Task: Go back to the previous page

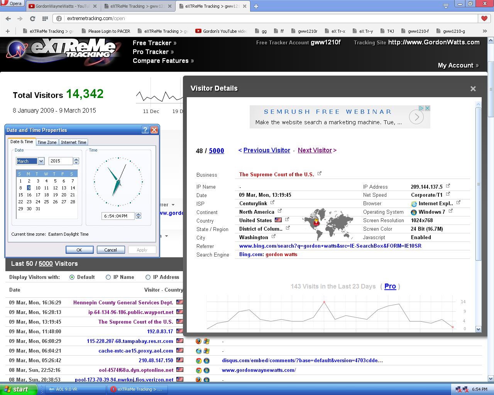Action: (8, 18)
